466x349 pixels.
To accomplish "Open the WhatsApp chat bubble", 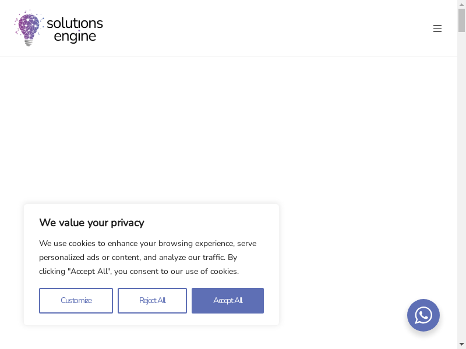I will [x=423, y=315].
